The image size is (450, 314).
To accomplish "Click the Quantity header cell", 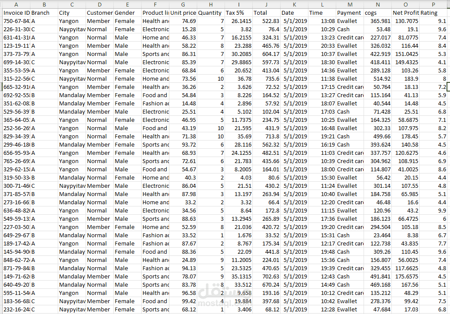I will point(211,13).
